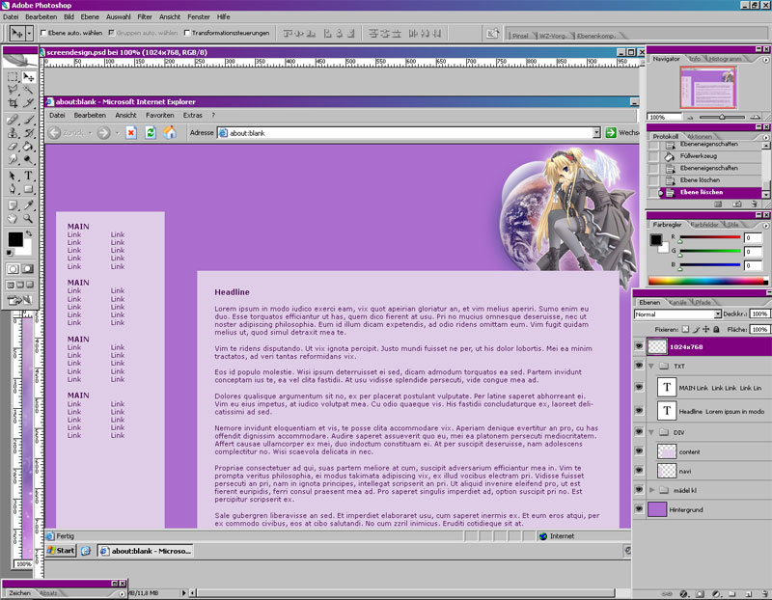Switch to the Aktionen tab
Screen dimensions: 772x600
click(699, 136)
